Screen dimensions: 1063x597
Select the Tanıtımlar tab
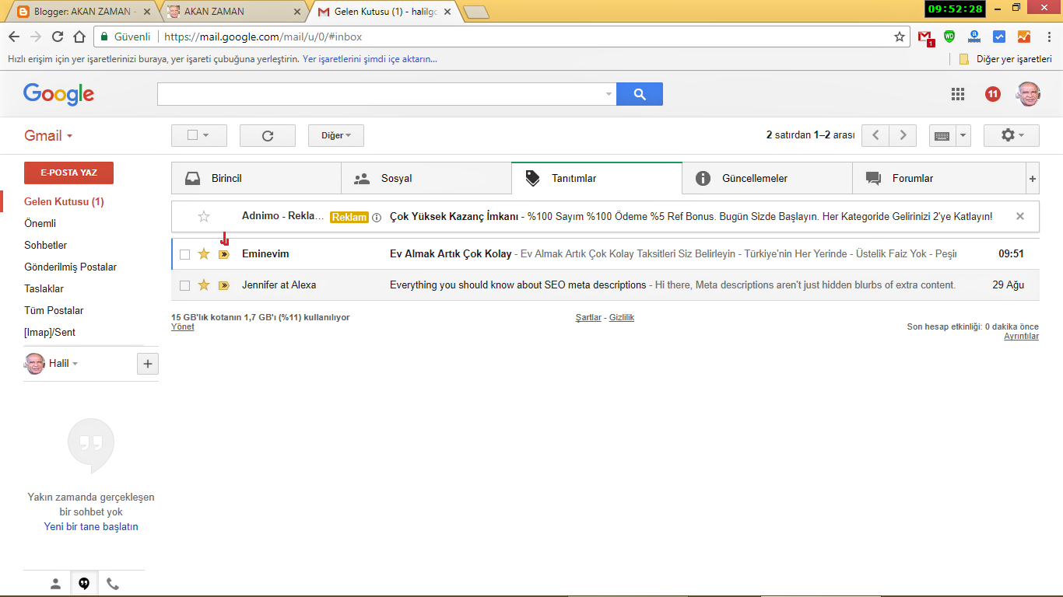597,178
